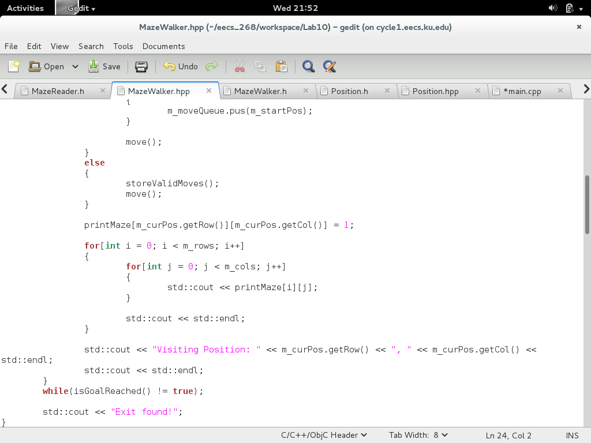Click the m_cols for-loop line
591x443 pixels.
point(206,266)
